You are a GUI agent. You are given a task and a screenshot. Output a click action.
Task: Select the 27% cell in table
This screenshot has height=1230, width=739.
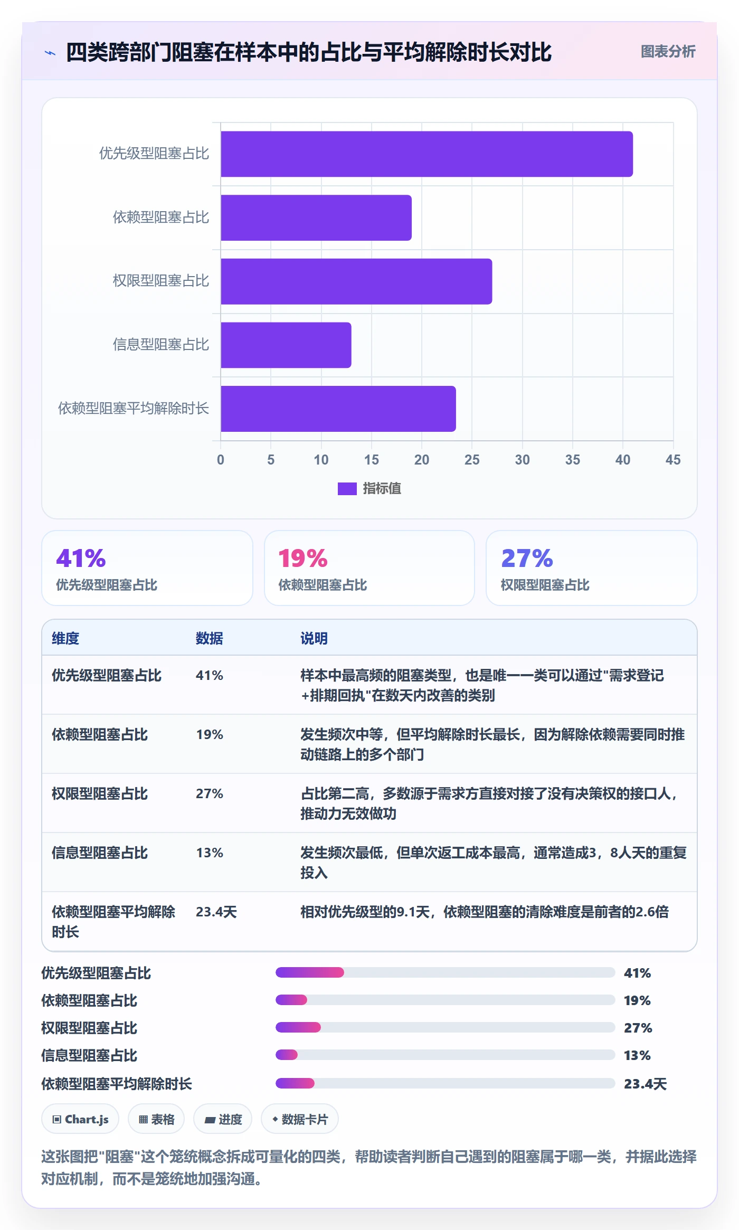210,793
